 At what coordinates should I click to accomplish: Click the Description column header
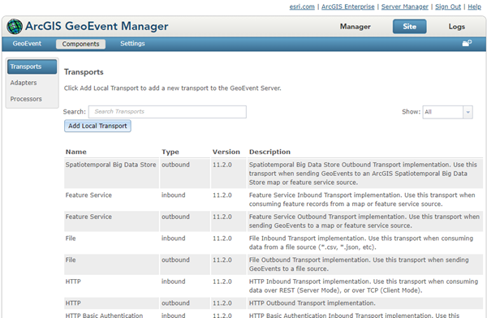tap(269, 152)
